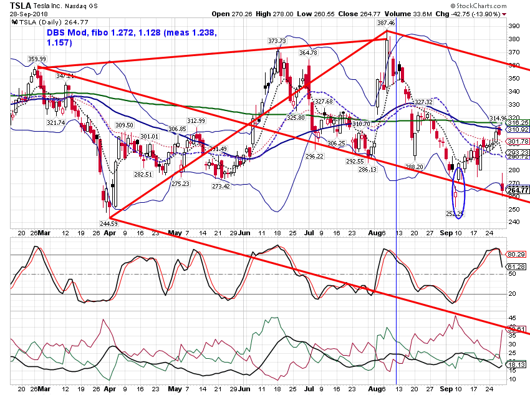Viewport: 530px width, 395px height.
Task: Click the High 278.00 value
Action: click(274, 14)
